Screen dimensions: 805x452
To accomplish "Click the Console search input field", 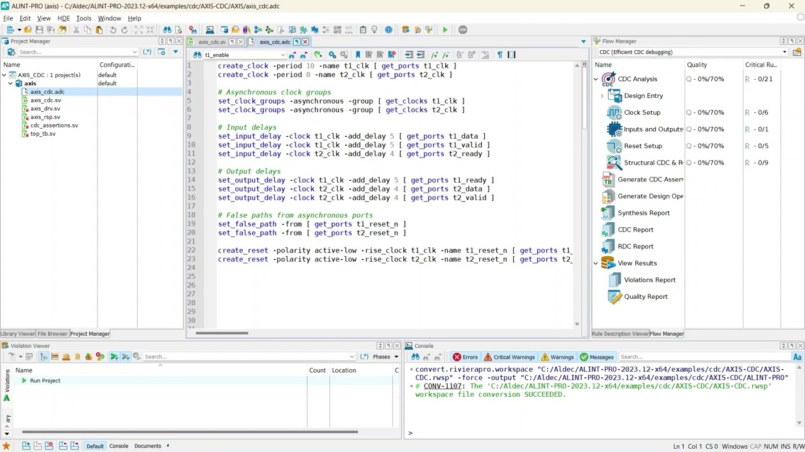I will click(x=704, y=357).
